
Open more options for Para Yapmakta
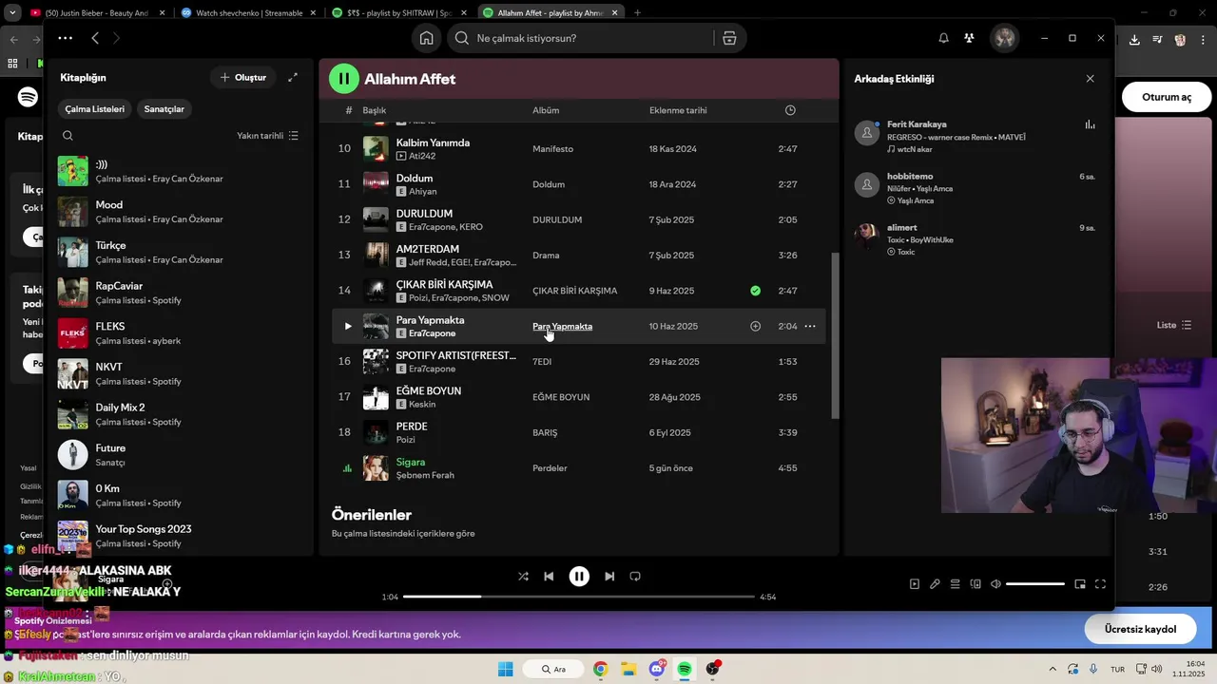tap(810, 326)
